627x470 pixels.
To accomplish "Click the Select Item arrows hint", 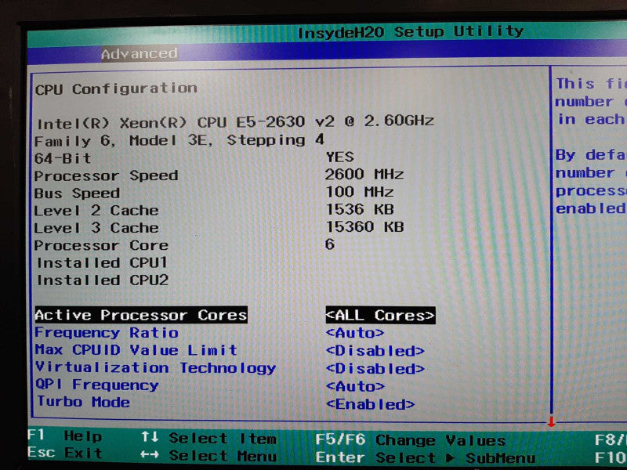I will (208, 438).
